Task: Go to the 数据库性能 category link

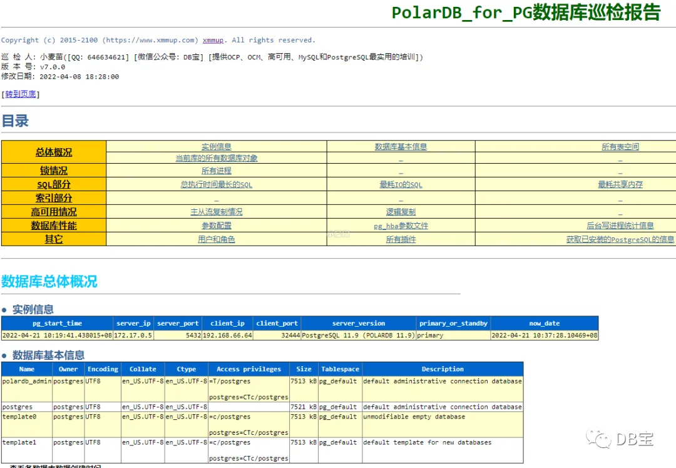Action: point(54,226)
